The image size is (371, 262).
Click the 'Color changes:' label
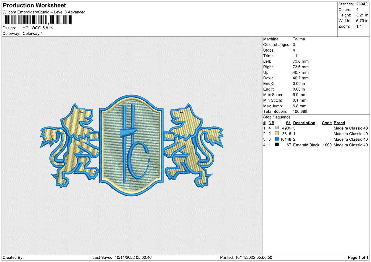(x=277, y=45)
